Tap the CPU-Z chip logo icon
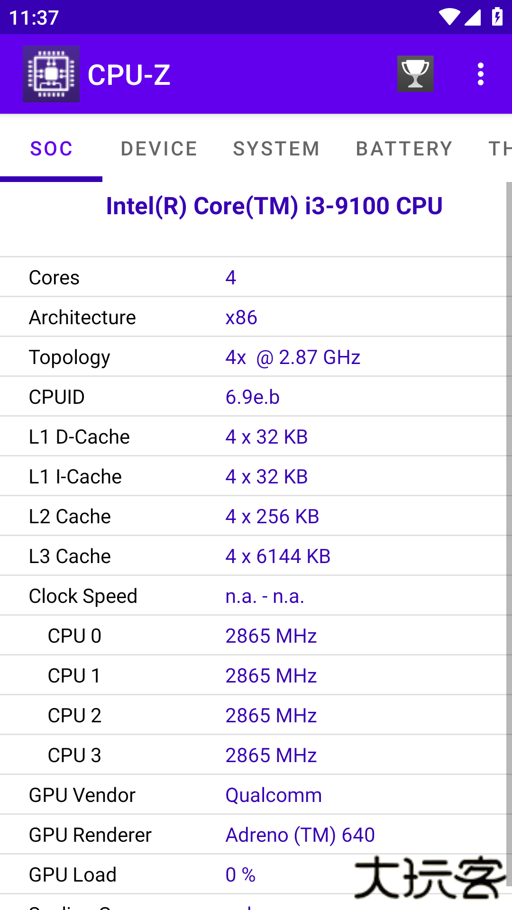Viewport: 512px width, 910px height. pos(51,73)
